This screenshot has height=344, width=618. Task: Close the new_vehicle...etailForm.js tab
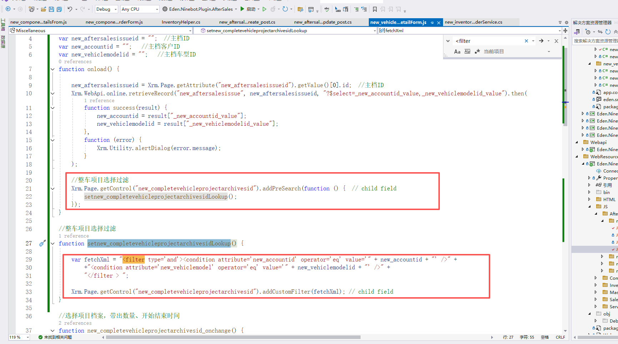[x=439, y=23]
